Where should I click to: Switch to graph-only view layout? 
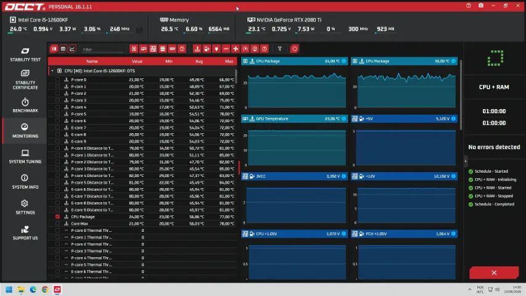(72, 49)
